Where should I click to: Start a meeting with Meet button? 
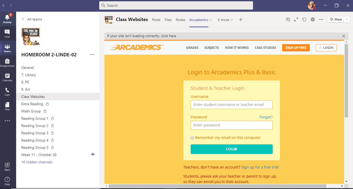[336, 19]
